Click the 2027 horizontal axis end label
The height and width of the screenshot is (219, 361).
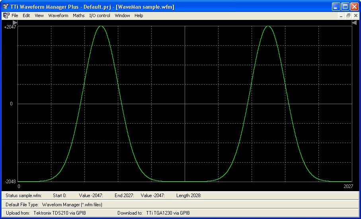tap(348, 186)
